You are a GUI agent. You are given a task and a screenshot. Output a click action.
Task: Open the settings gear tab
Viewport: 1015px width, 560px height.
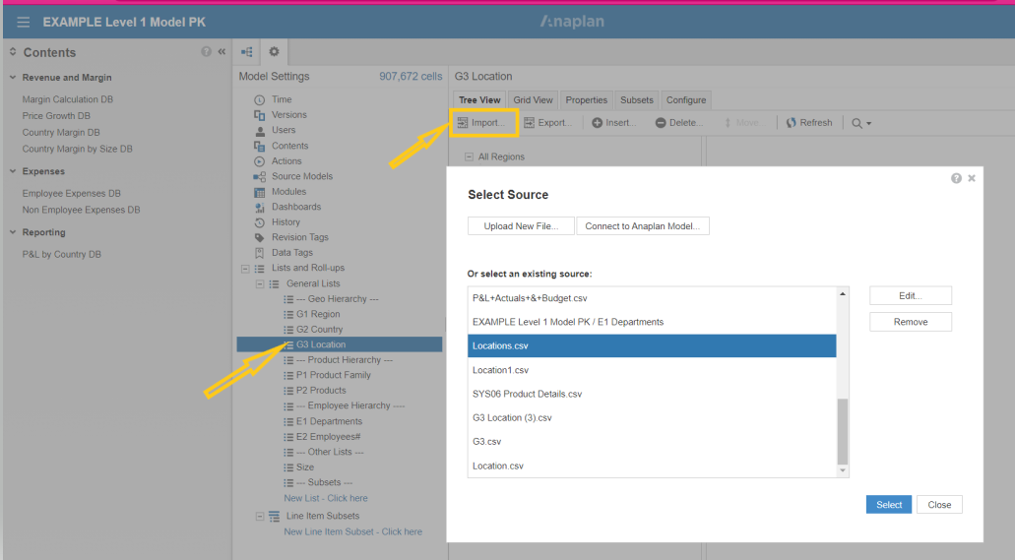(274, 51)
